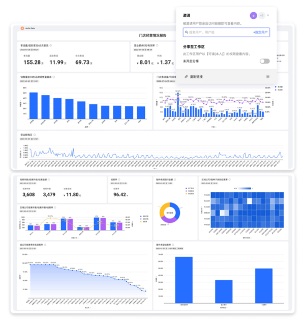
Task: Click the 门店经营情况报告 dashboard title
Action: pos(152,36)
